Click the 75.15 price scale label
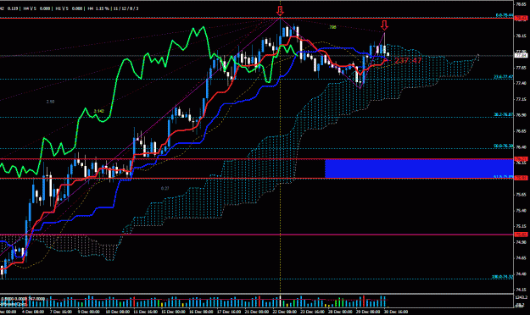The height and width of the screenshot is (315, 530). coord(521,226)
